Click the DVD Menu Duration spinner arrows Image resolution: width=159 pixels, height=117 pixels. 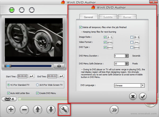point(127,56)
